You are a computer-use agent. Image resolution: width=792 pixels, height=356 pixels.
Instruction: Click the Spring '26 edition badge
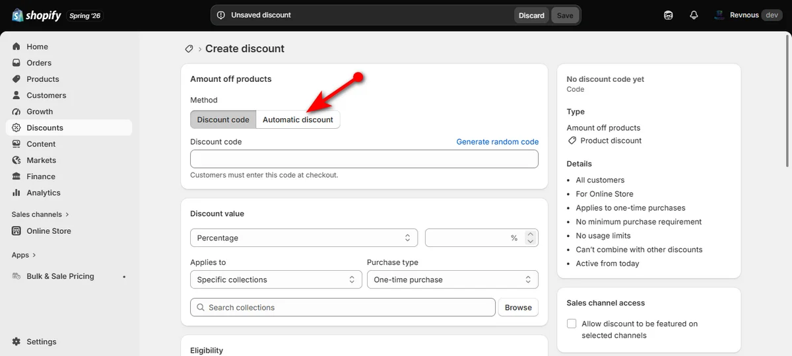86,15
